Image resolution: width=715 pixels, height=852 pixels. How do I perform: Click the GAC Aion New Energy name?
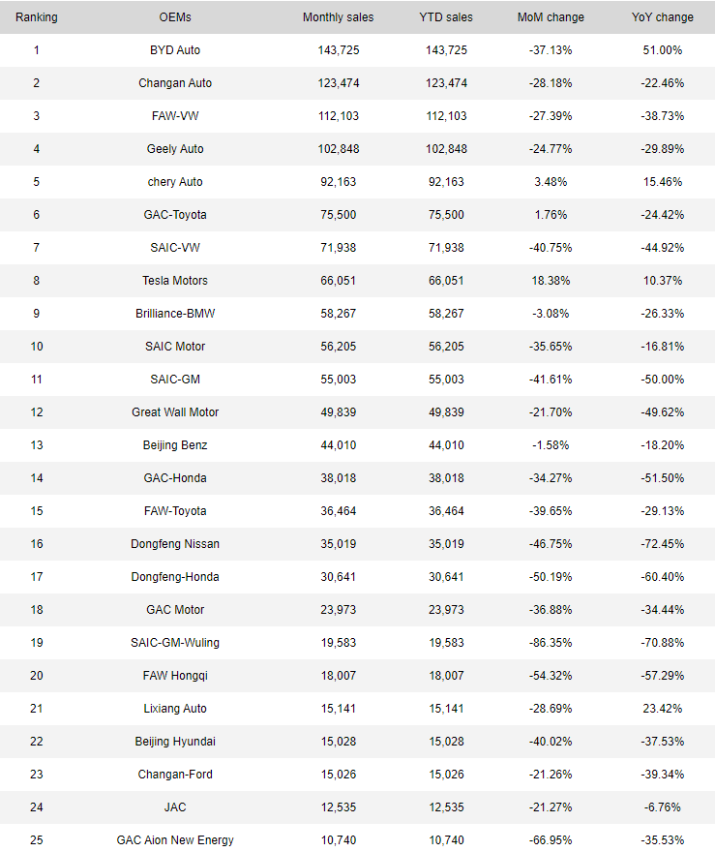coord(175,840)
